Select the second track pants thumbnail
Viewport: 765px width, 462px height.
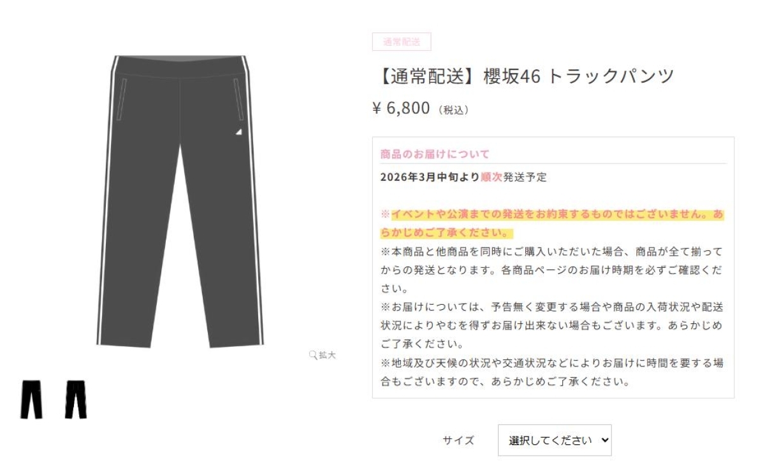pos(75,400)
